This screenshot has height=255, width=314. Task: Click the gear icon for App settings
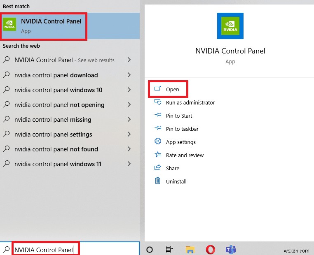(157, 141)
